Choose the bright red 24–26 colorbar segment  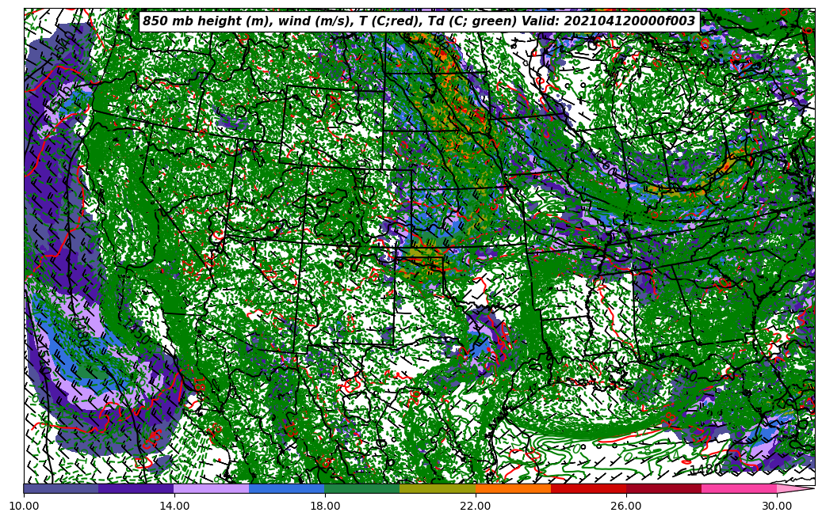(588, 489)
